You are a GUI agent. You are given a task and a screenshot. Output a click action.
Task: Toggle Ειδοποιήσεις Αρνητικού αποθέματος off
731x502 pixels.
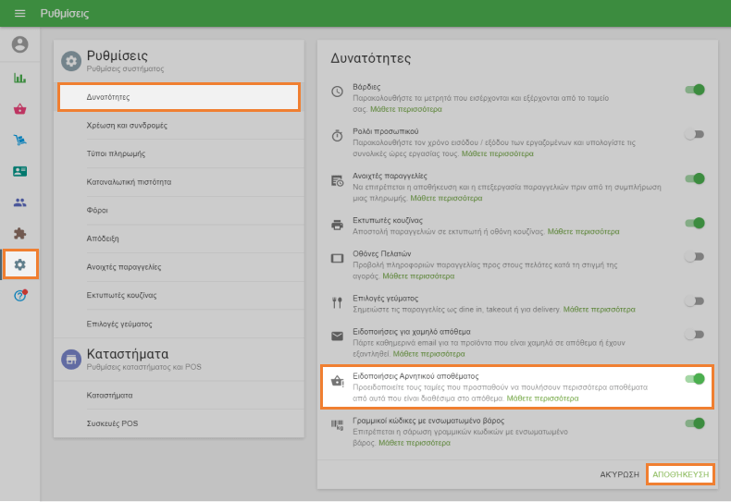694,378
